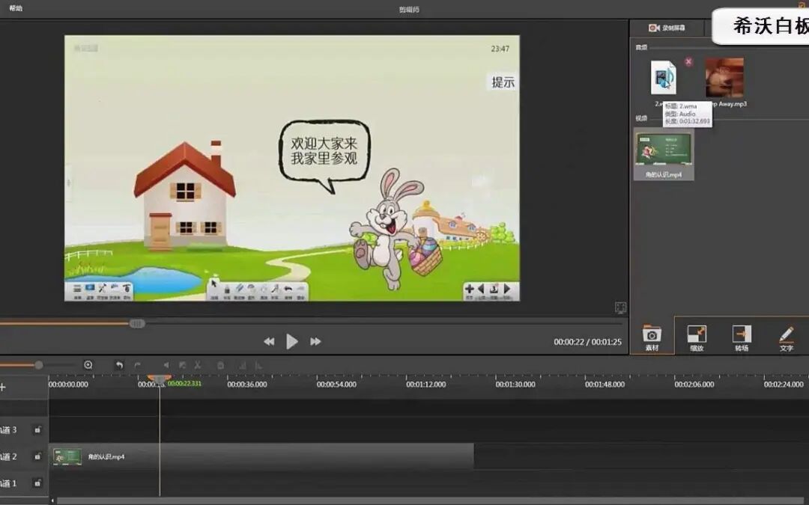Fast forward the preview playback
This screenshot has width=809, height=505.
[x=315, y=341]
